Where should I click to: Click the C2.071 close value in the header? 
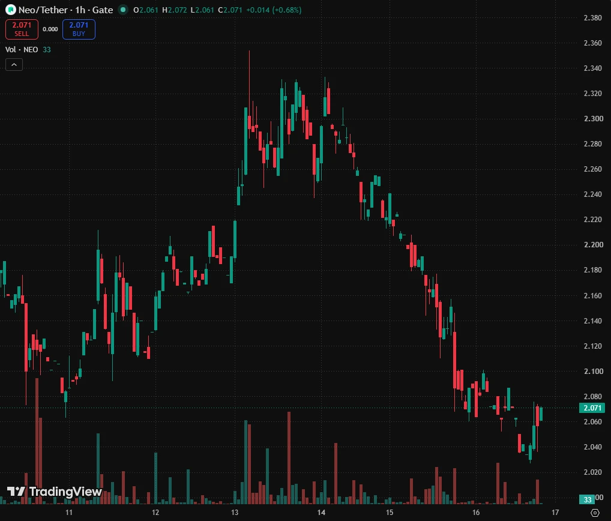click(x=230, y=10)
